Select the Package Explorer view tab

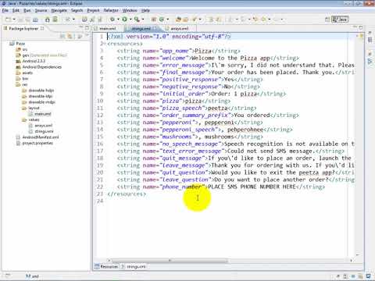(x=23, y=28)
